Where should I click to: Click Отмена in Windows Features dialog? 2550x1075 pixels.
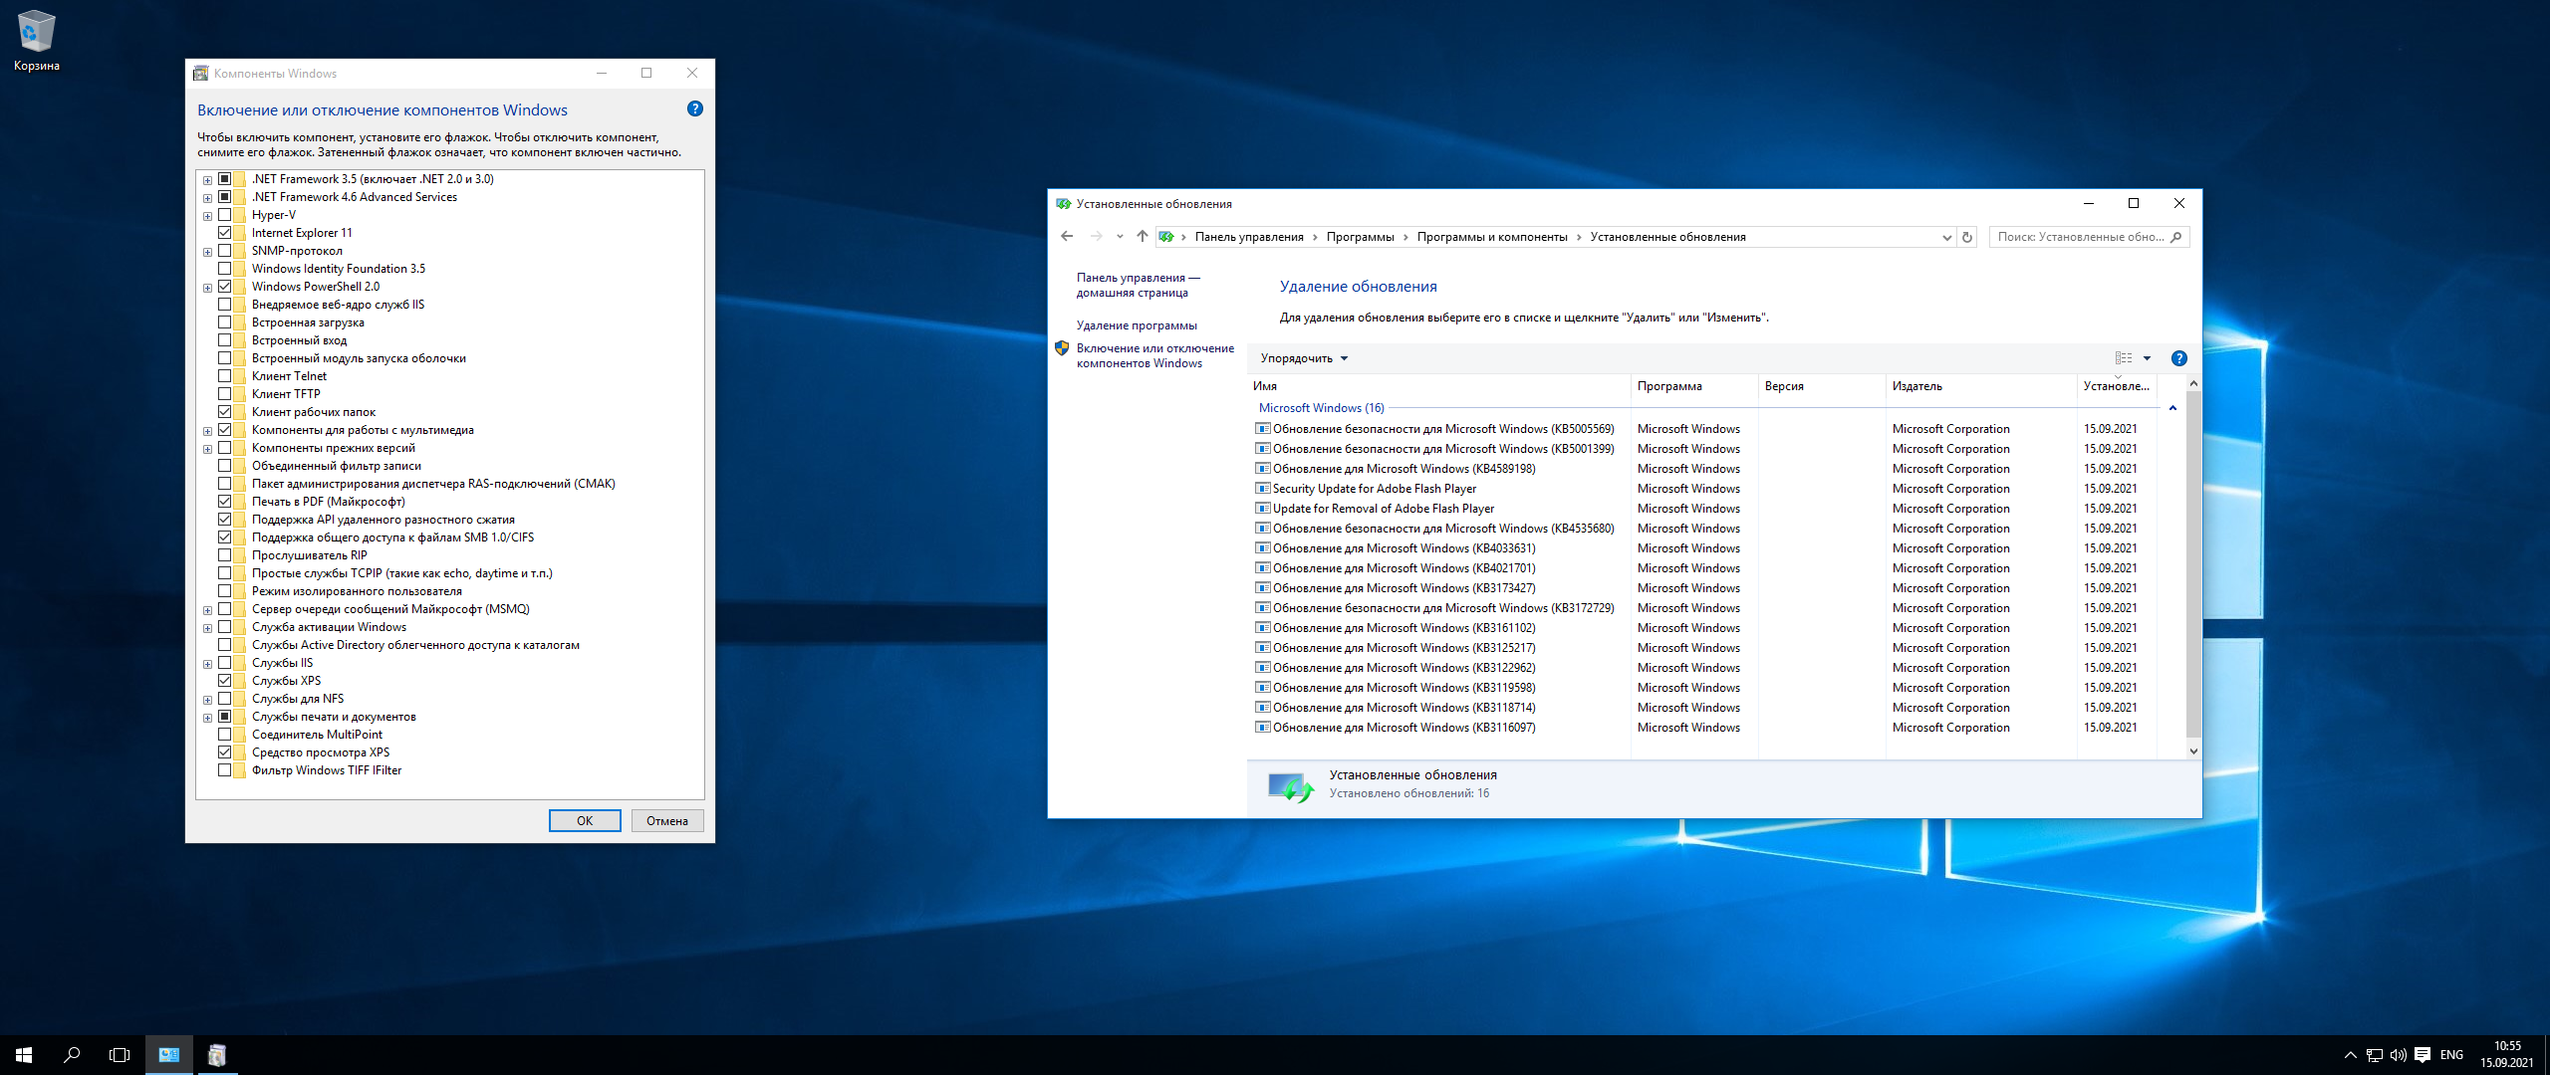667,821
